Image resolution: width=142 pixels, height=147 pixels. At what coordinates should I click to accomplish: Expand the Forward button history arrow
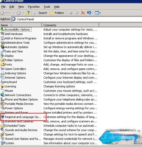[23, 13]
